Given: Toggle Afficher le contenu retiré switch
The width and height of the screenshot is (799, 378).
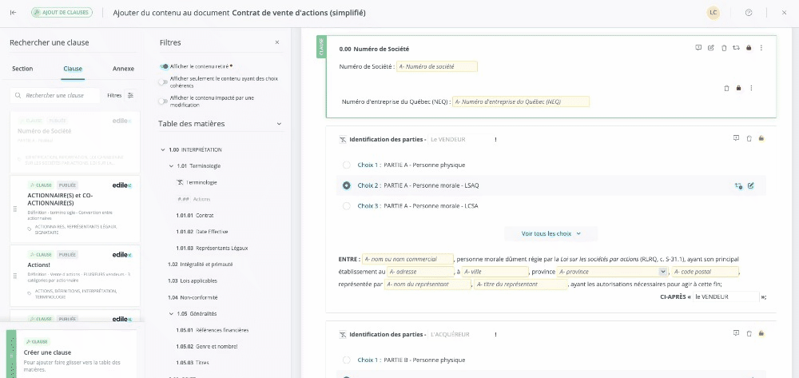Looking at the screenshot, I should (x=164, y=66).
